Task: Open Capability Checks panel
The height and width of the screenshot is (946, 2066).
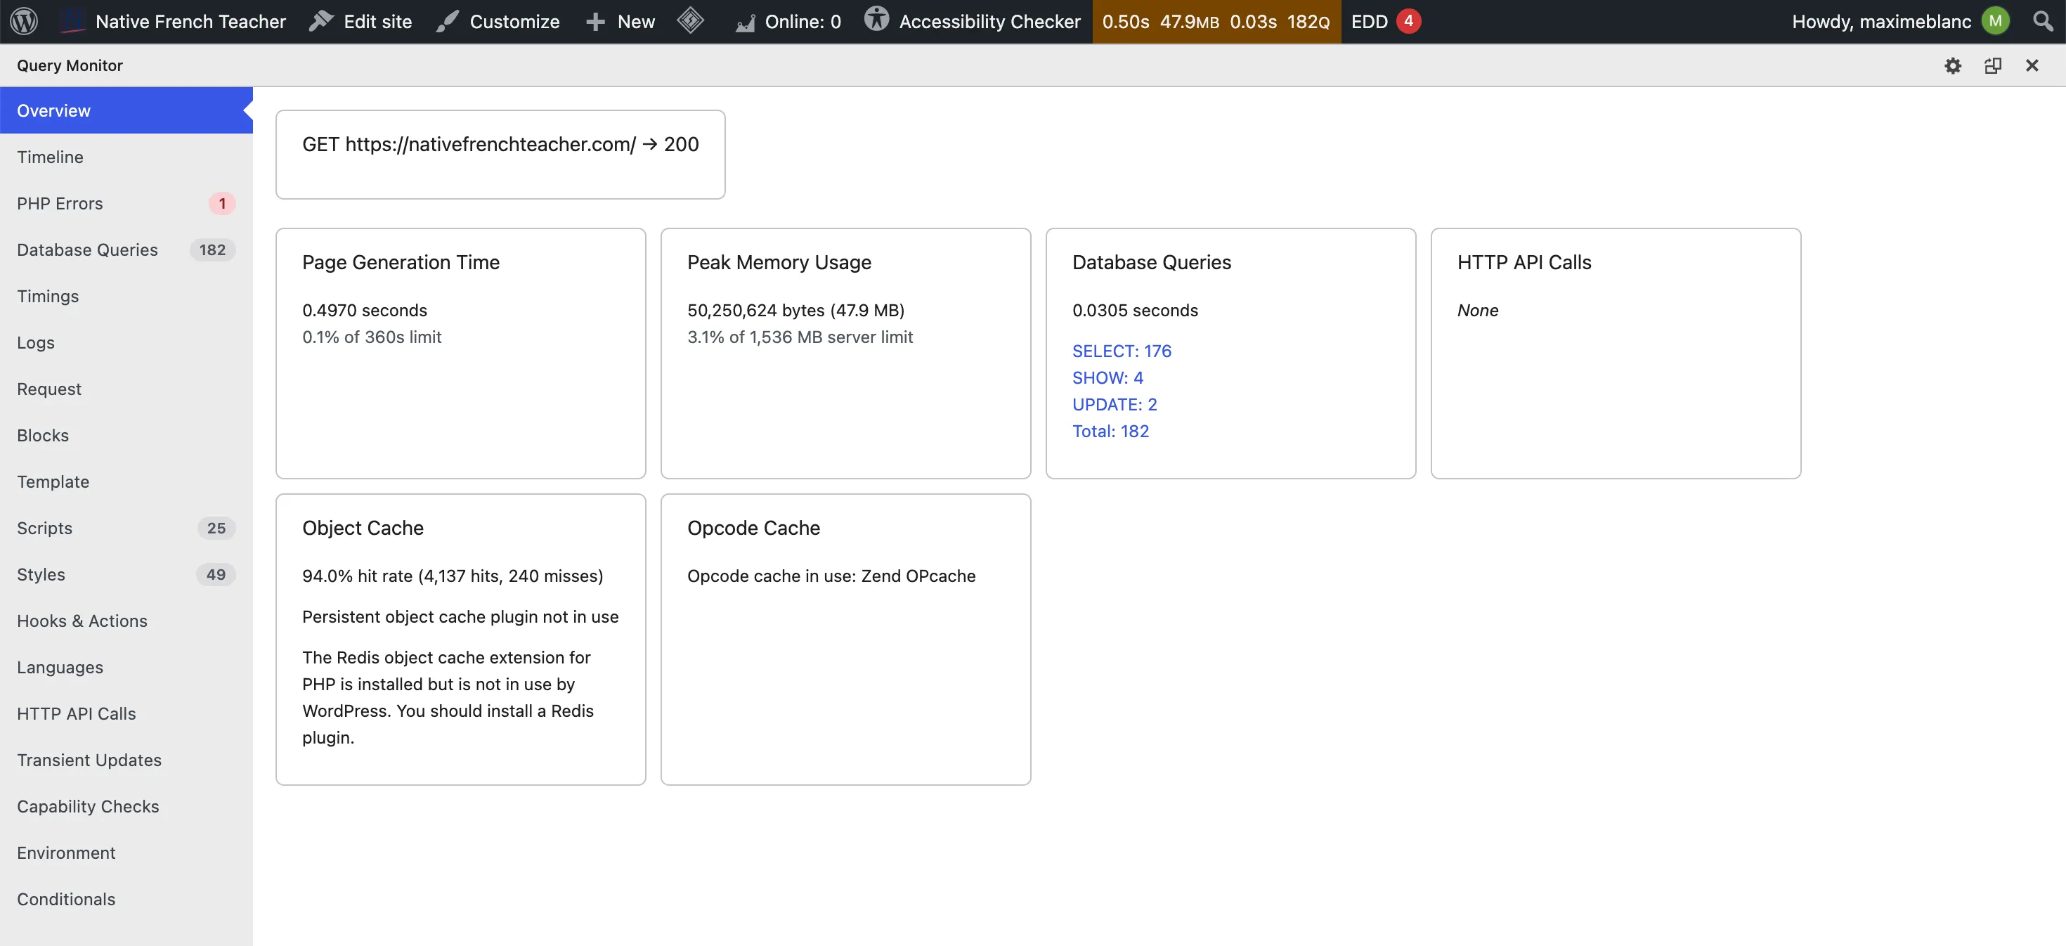Action: point(126,807)
